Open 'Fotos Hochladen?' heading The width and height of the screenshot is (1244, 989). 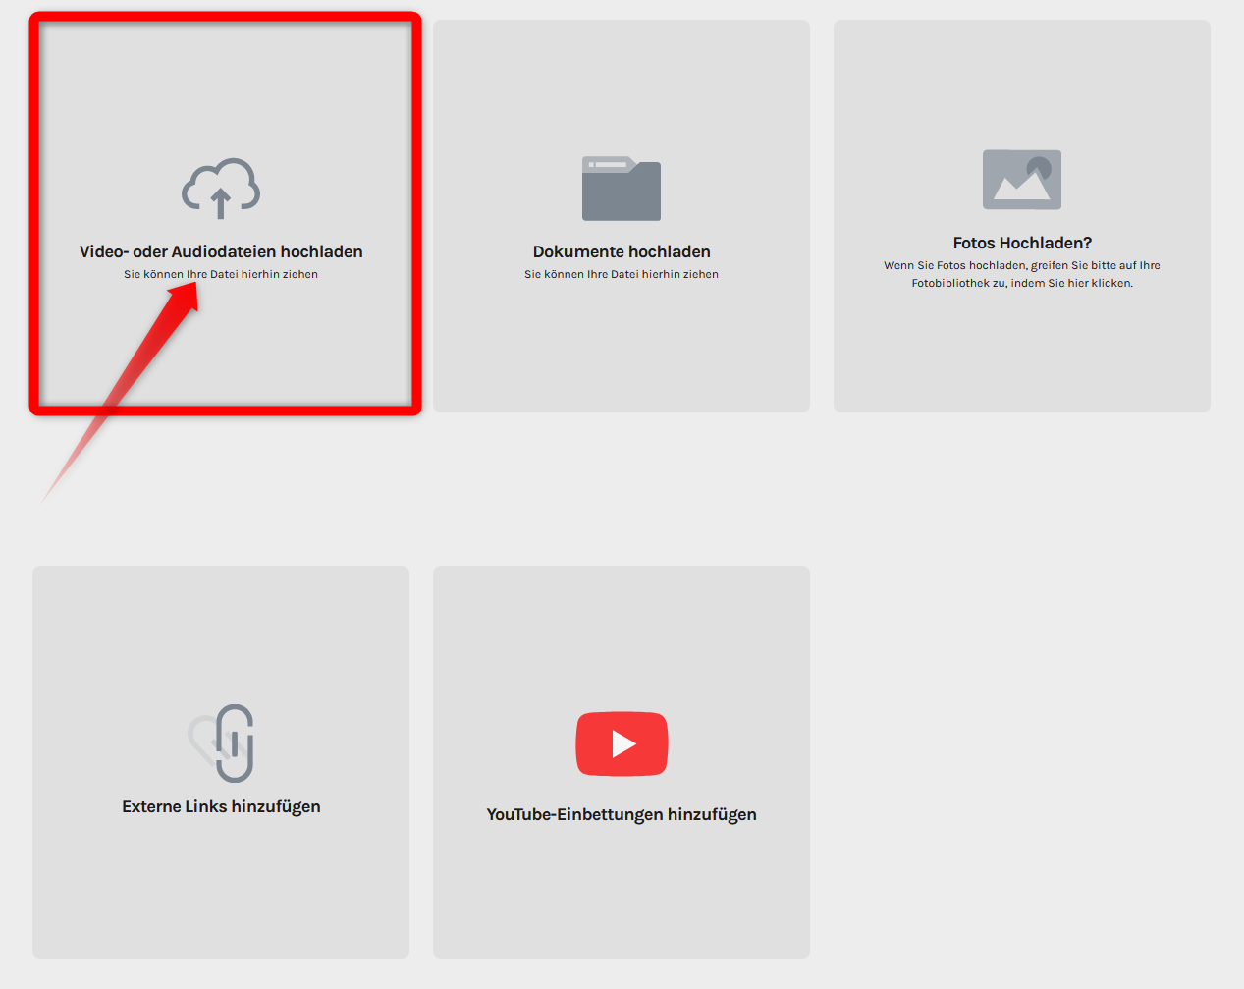1022,243
